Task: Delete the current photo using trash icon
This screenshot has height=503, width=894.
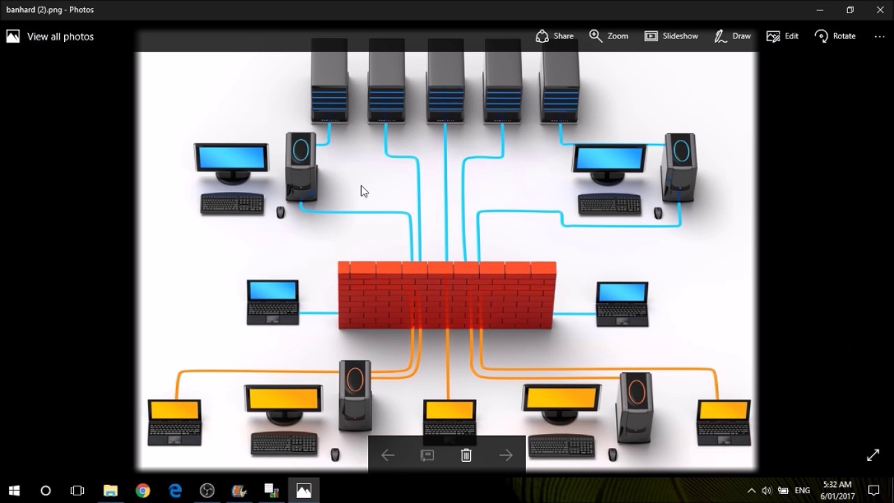Action: [x=467, y=455]
